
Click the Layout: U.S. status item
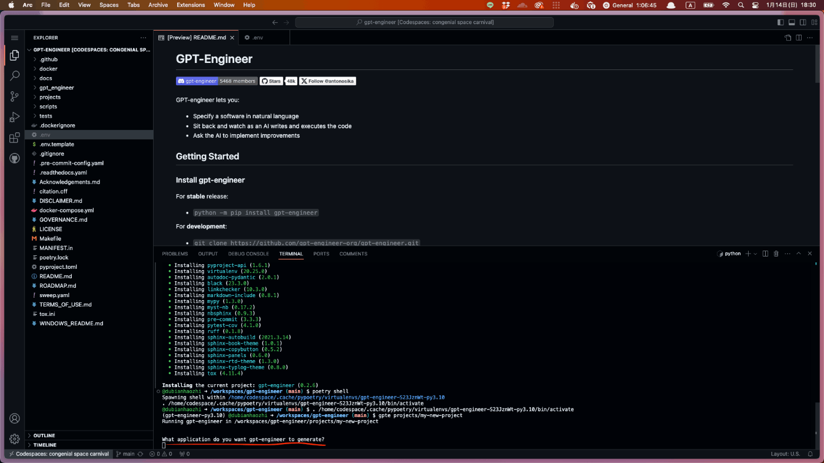point(785,454)
